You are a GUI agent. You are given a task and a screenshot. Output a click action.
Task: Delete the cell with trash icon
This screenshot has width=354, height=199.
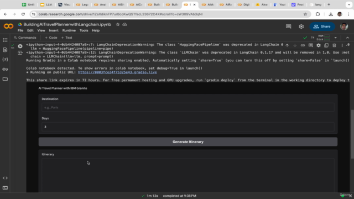click(334, 45)
